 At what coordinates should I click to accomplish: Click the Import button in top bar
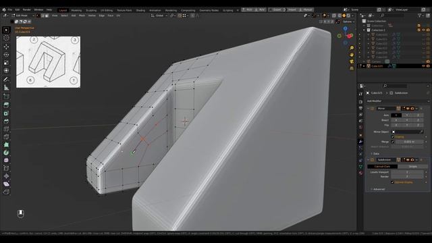click(292, 9)
